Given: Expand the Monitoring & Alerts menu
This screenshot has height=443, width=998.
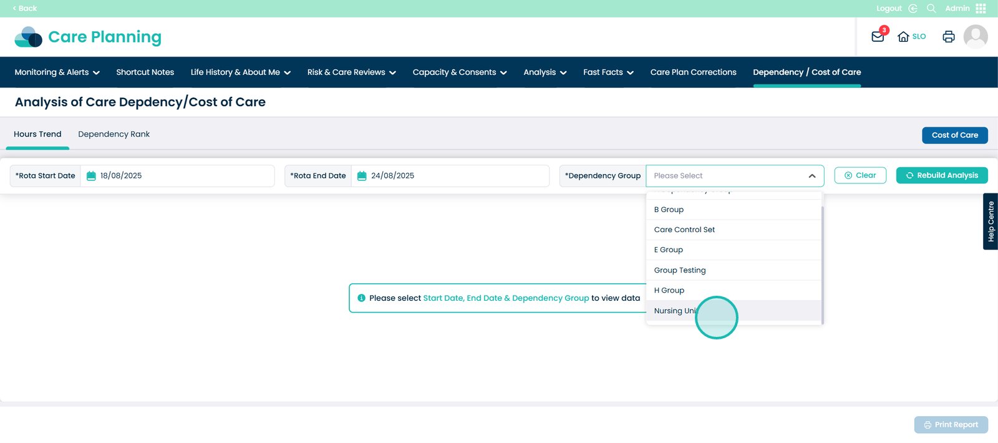Looking at the screenshot, I should [x=57, y=72].
